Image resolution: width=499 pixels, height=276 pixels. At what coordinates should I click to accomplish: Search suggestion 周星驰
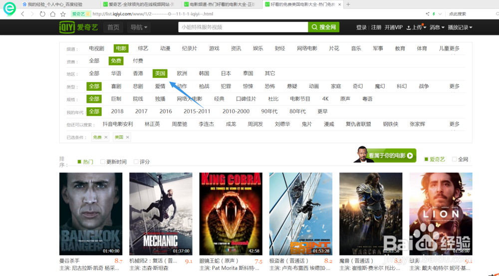click(179, 124)
